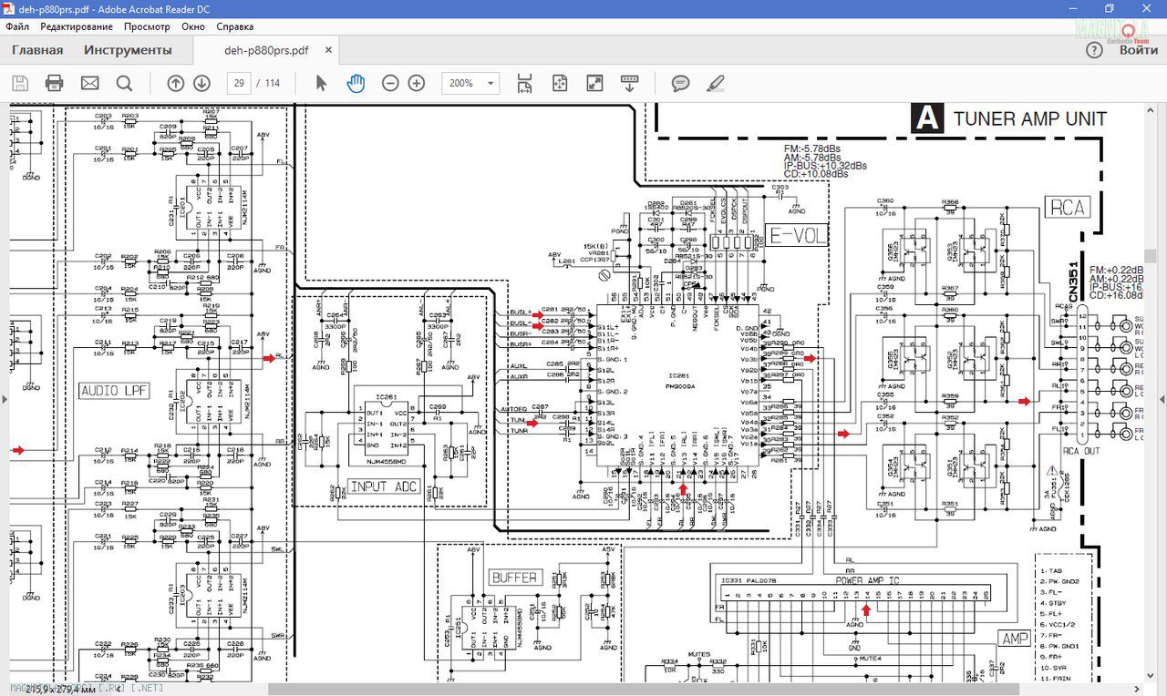Click the fit-one-full-page icon
Viewport: 1167px width, 696px height.
(x=560, y=83)
